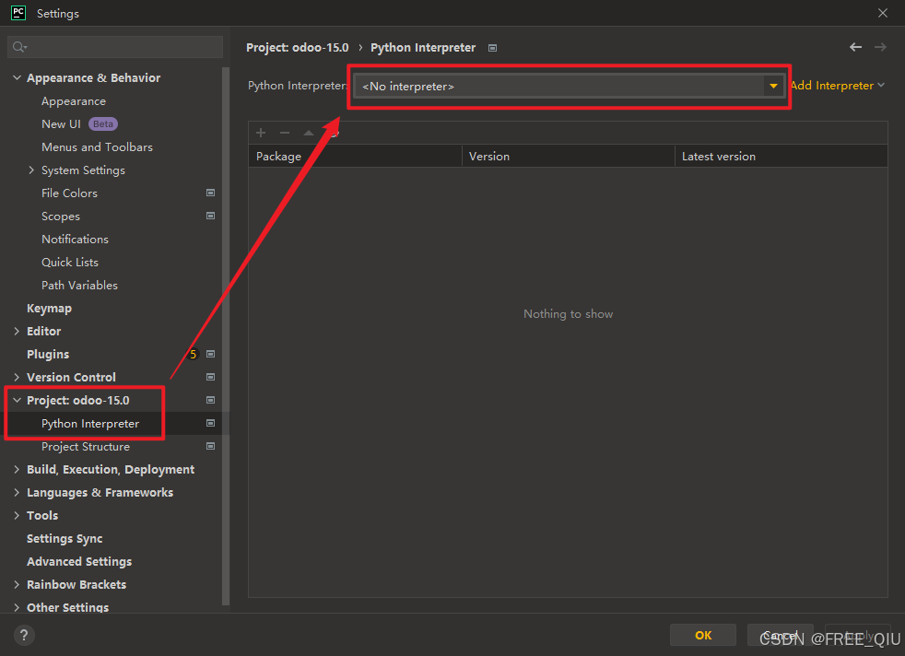Open help with the question mark icon
Screen dimensions: 905x656
click(24, 635)
